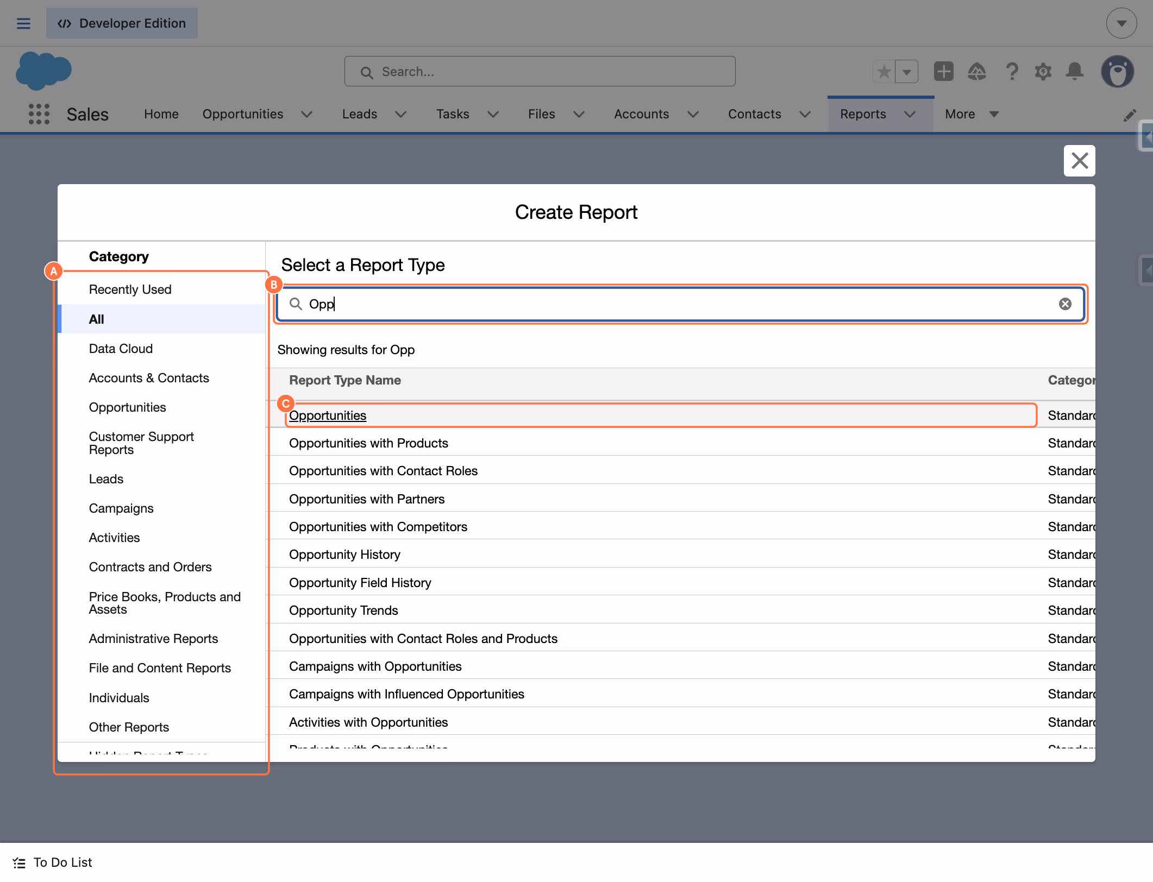Screen dimensions: 1153x882
Task: Expand the top-right circular dropdown button
Action: click(x=1121, y=23)
